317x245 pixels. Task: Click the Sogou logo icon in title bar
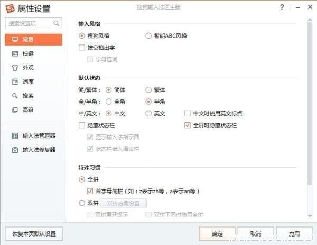coord(10,8)
